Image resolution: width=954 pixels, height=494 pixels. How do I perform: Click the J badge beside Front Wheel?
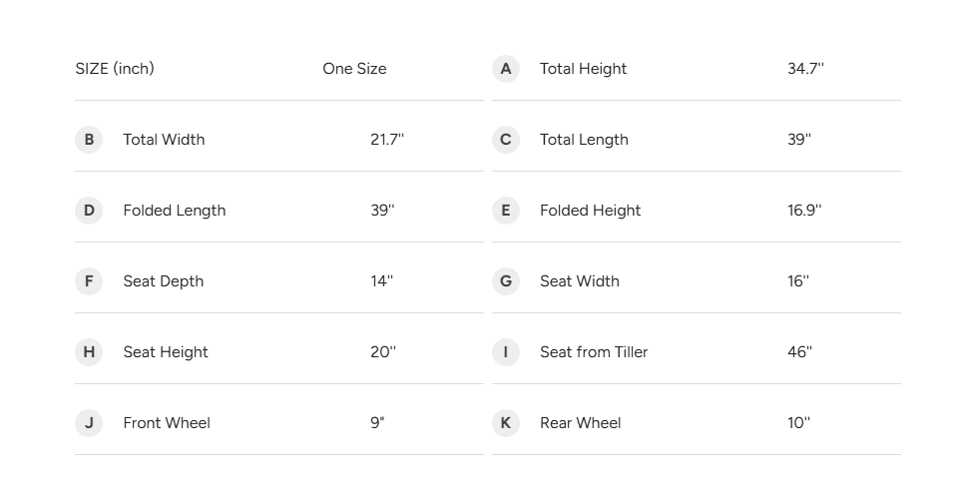click(89, 423)
